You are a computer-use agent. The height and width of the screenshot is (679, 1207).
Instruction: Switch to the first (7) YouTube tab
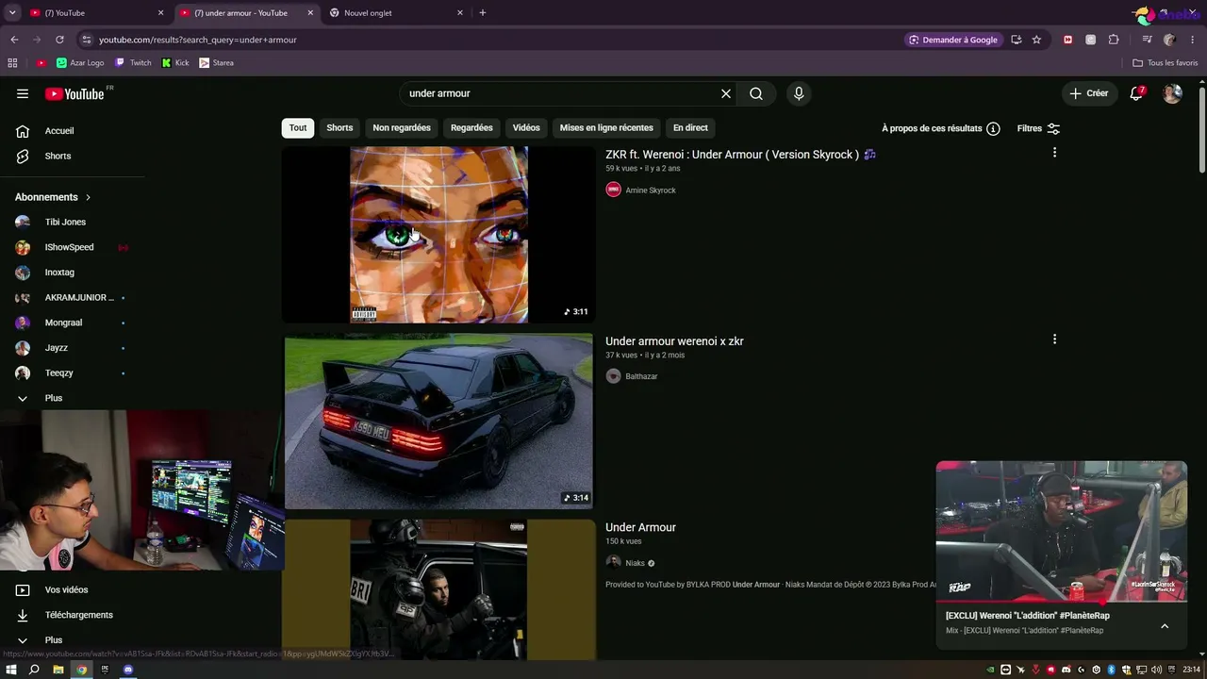pyautogui.click(x=94, y=13)
